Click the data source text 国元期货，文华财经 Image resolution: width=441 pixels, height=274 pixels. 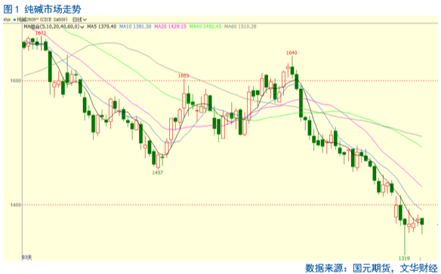[x=396, y=268]
